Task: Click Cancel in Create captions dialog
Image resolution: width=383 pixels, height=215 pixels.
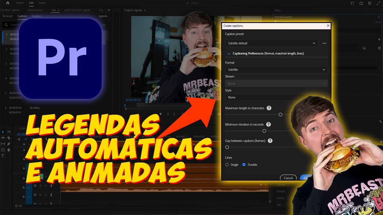Action: pyautogui.click(x=288, y=178)
